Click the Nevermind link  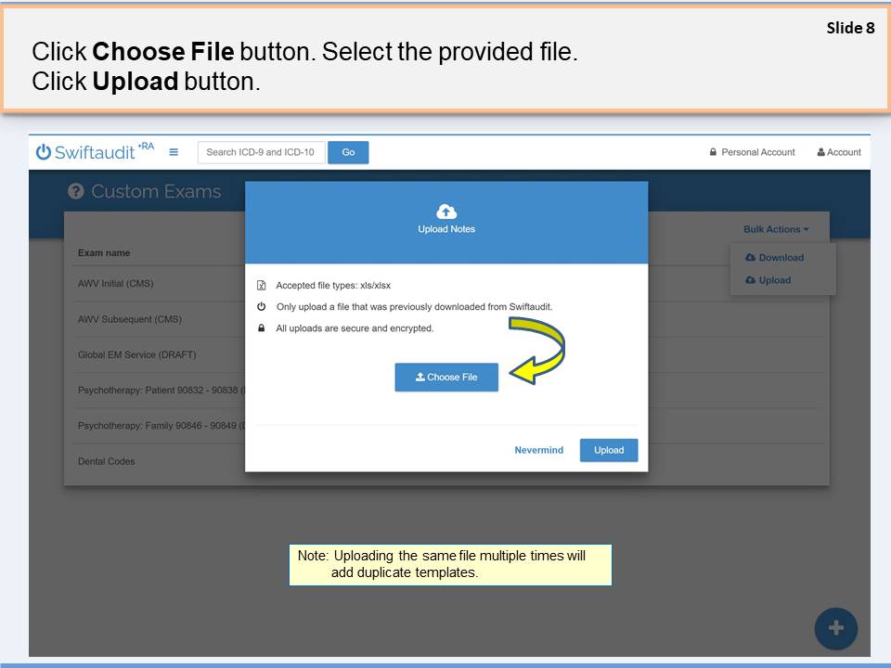pyautogui.click(x=538, y=450)
